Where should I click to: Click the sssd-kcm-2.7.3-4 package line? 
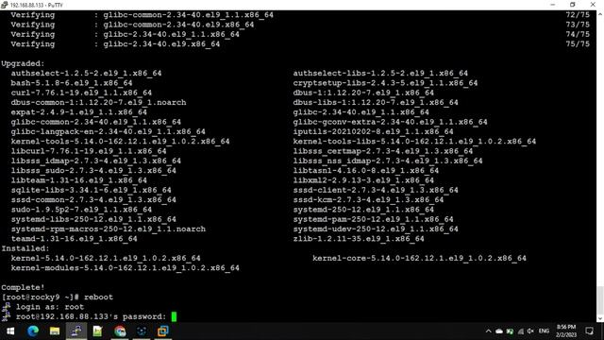pos(369,200)
